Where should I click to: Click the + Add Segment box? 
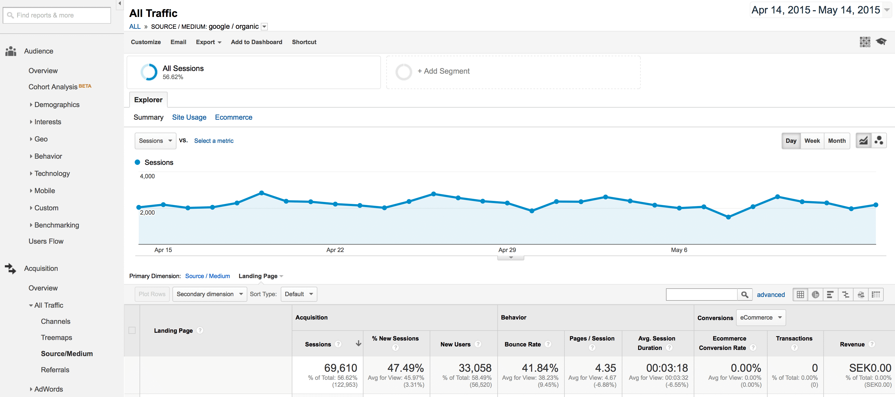click(513, 72)
